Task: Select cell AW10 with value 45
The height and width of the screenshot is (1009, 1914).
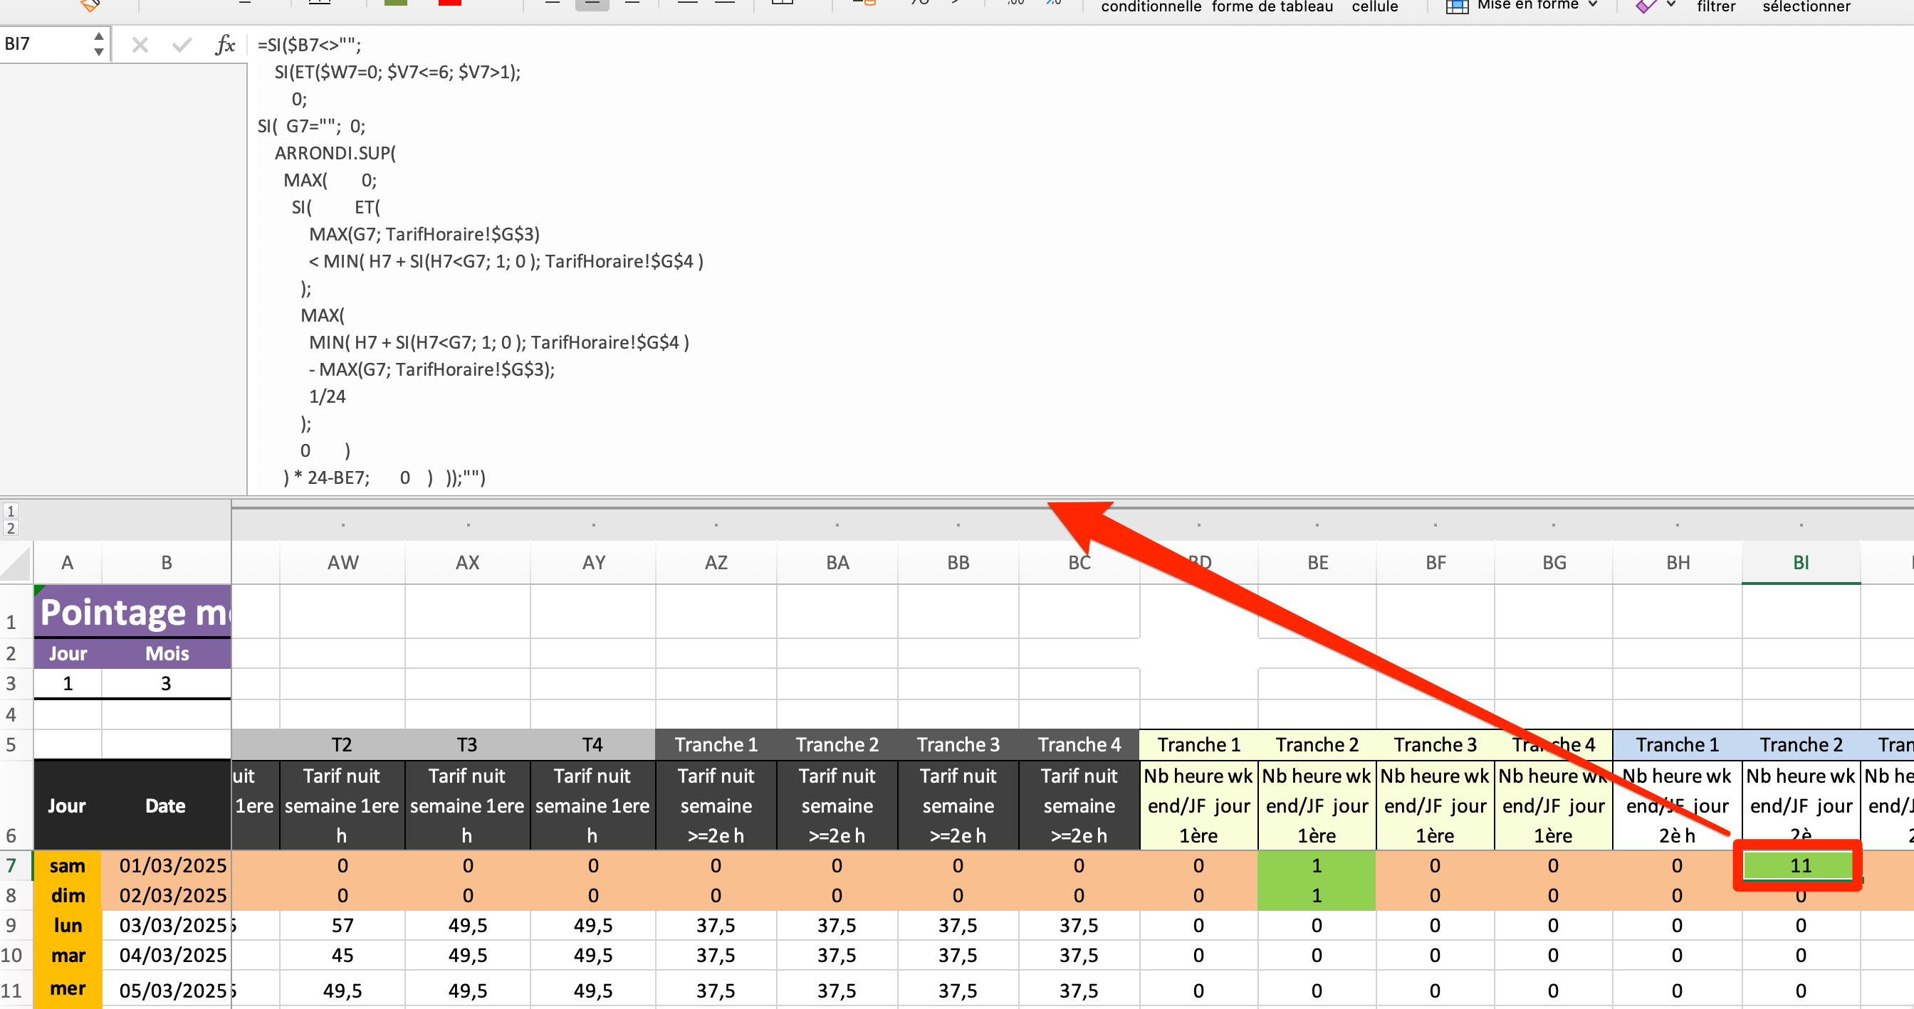Action: 342,956
